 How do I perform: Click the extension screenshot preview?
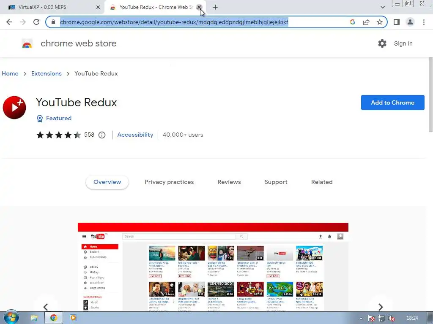coord(213,267)
